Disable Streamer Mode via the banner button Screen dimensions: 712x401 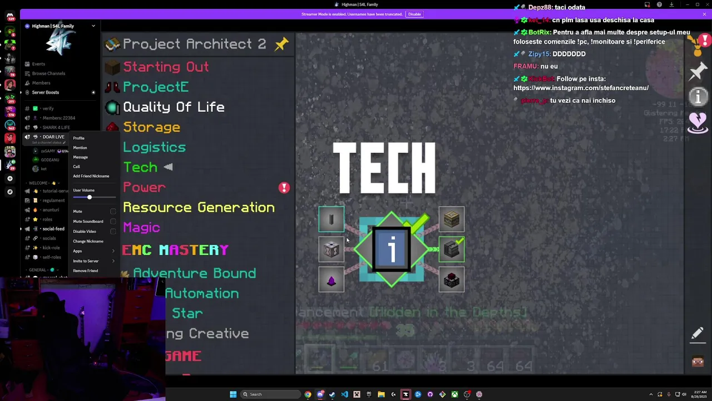(x=414, y=14)
